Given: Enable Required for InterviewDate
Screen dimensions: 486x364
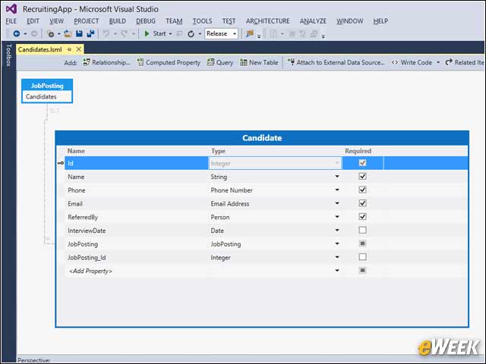Looking at the screenshot, I should click(362, 230).
